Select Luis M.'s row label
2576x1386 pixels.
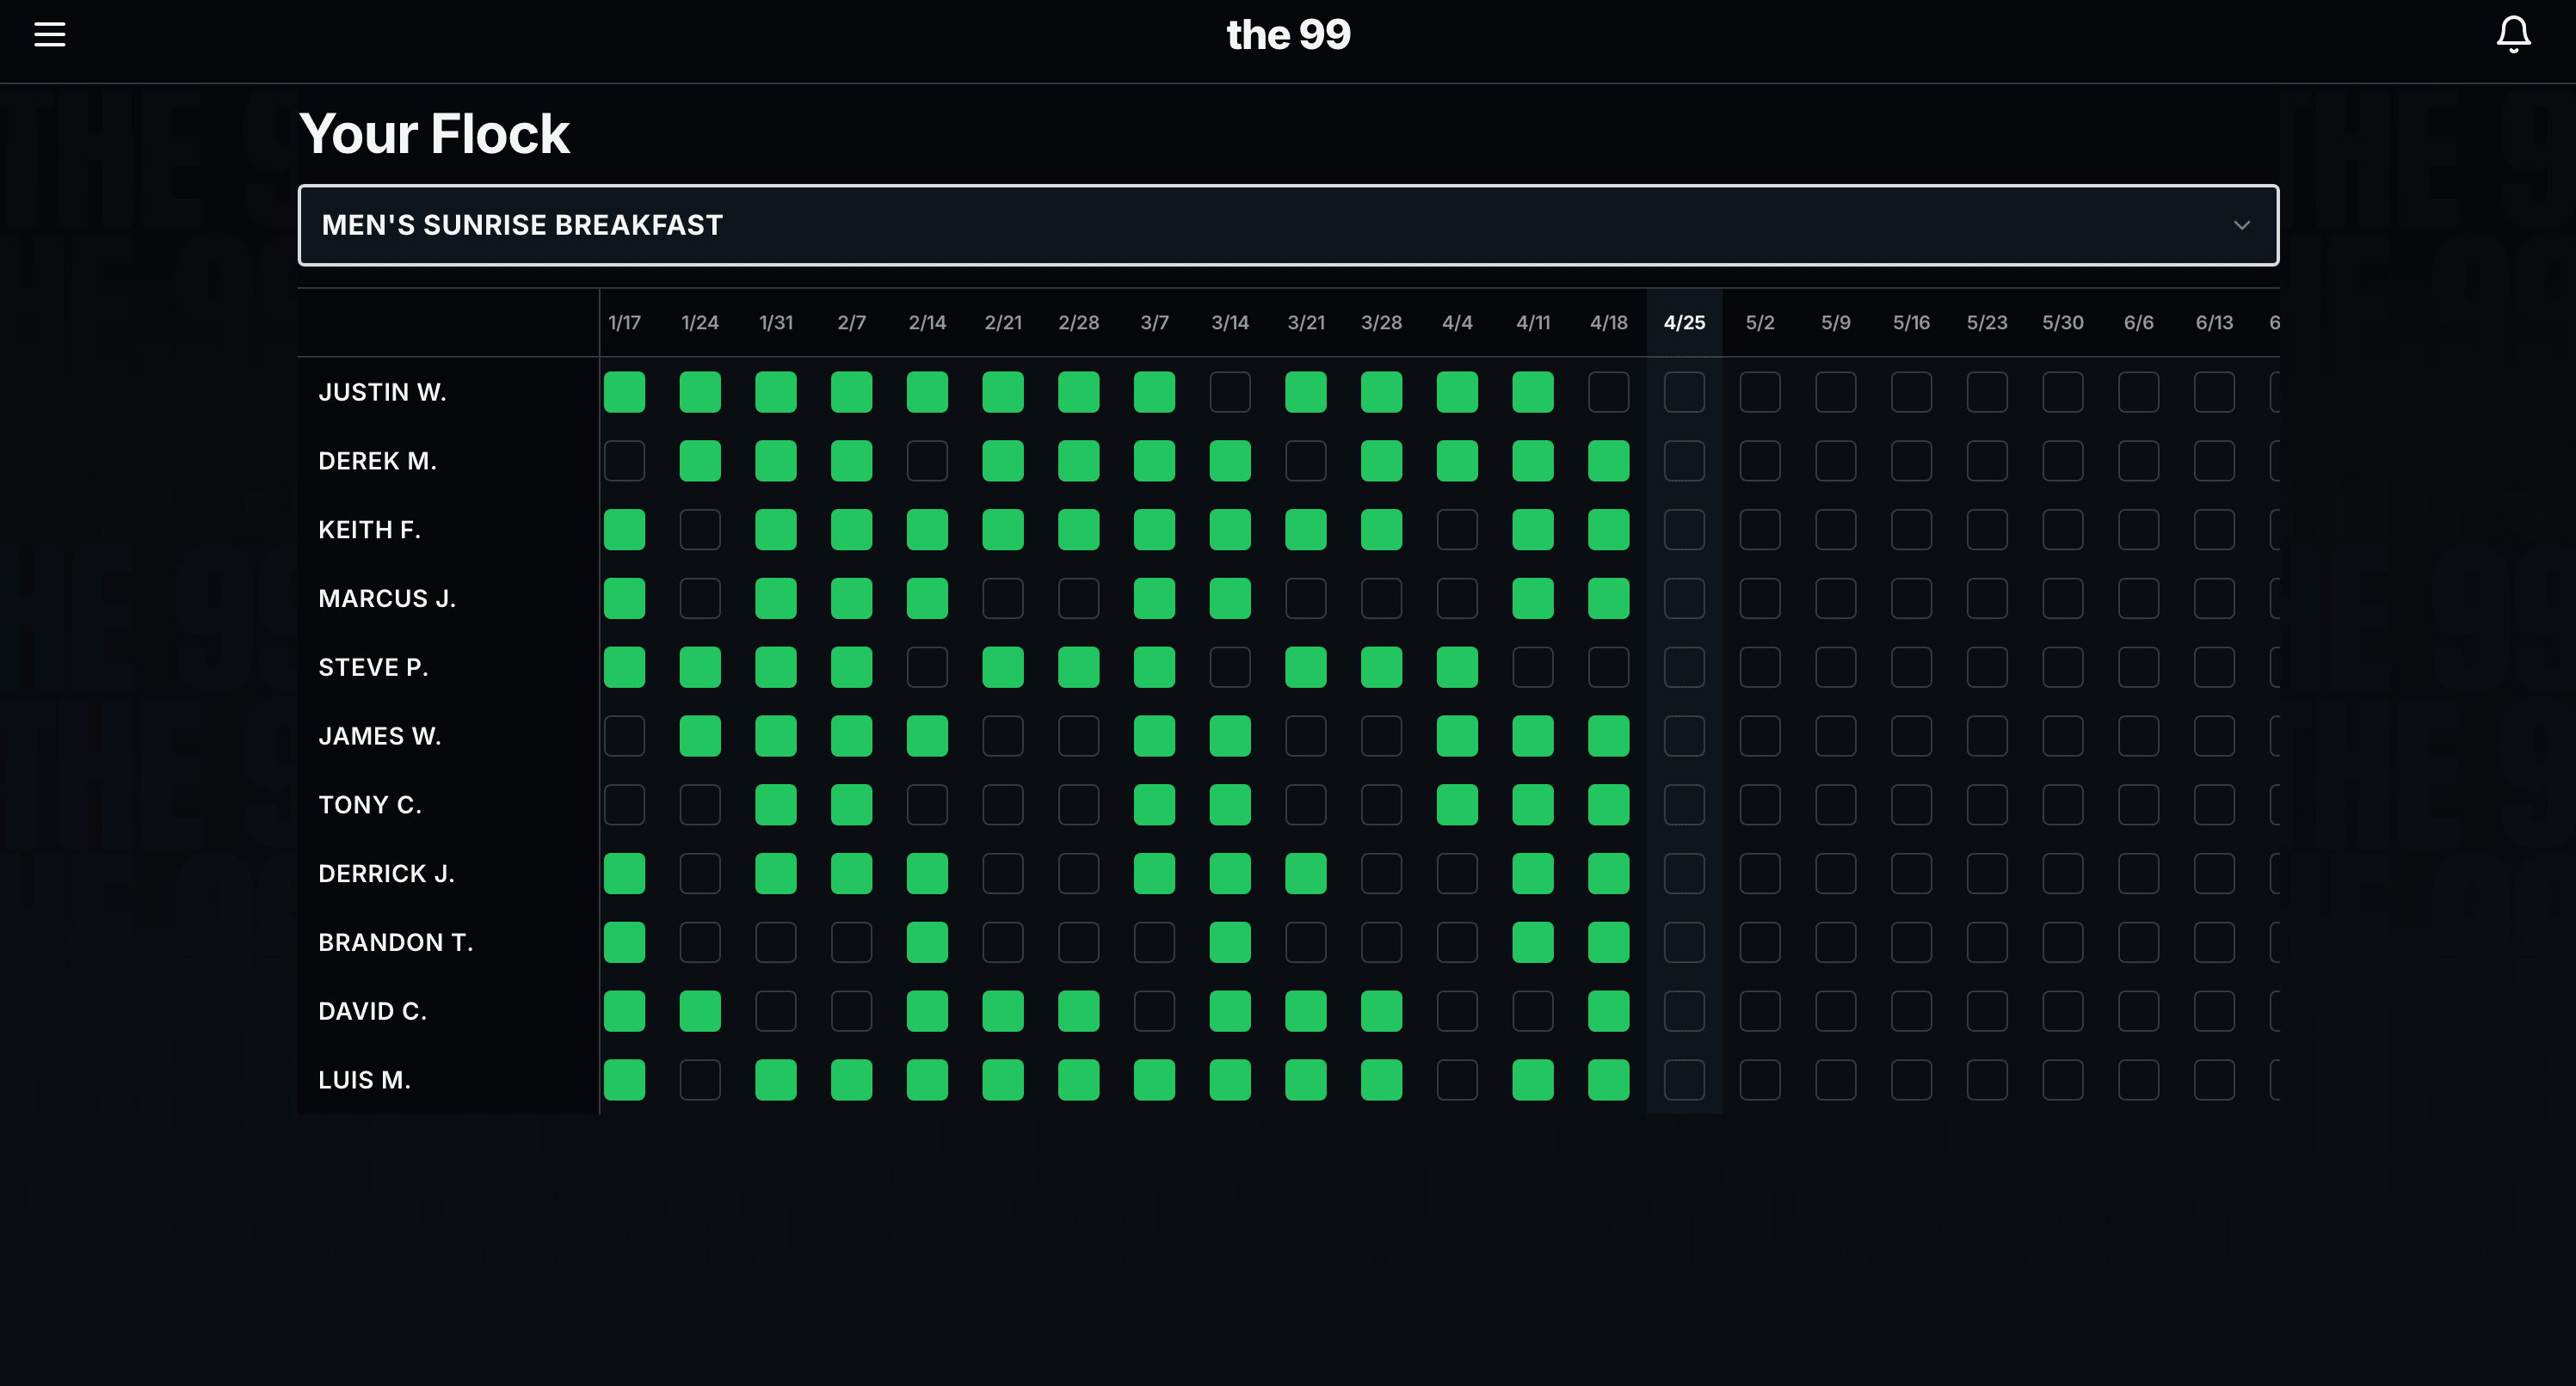point(364,1079)
